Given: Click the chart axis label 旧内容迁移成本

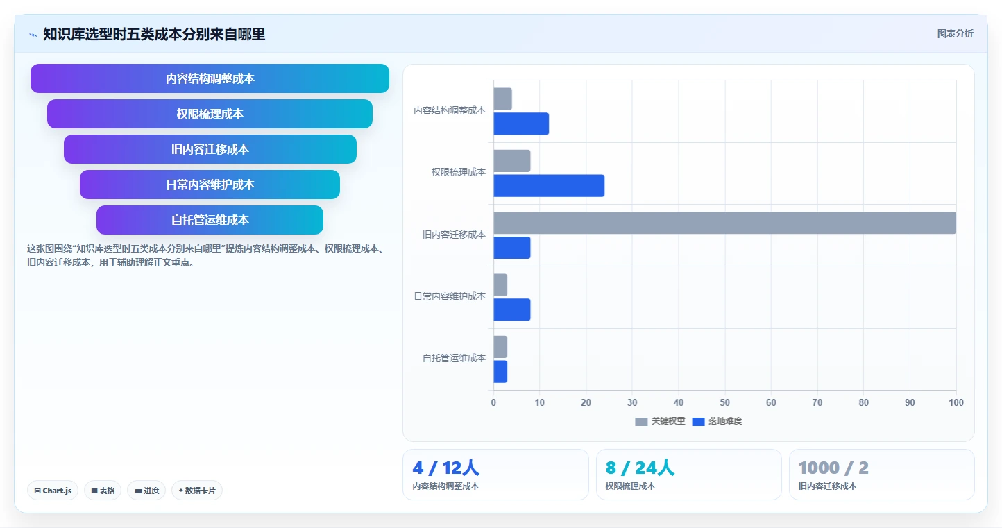Looking at the screenshot, I should [454, 235].
